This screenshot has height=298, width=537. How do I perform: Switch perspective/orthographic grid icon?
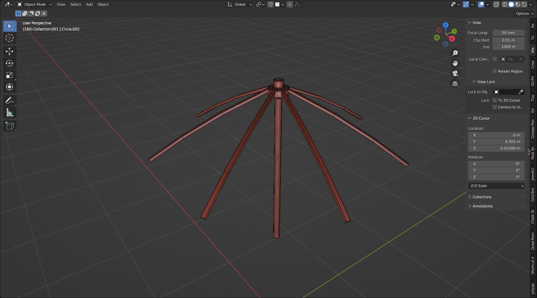pyautogui.click(x=455, y=83)
